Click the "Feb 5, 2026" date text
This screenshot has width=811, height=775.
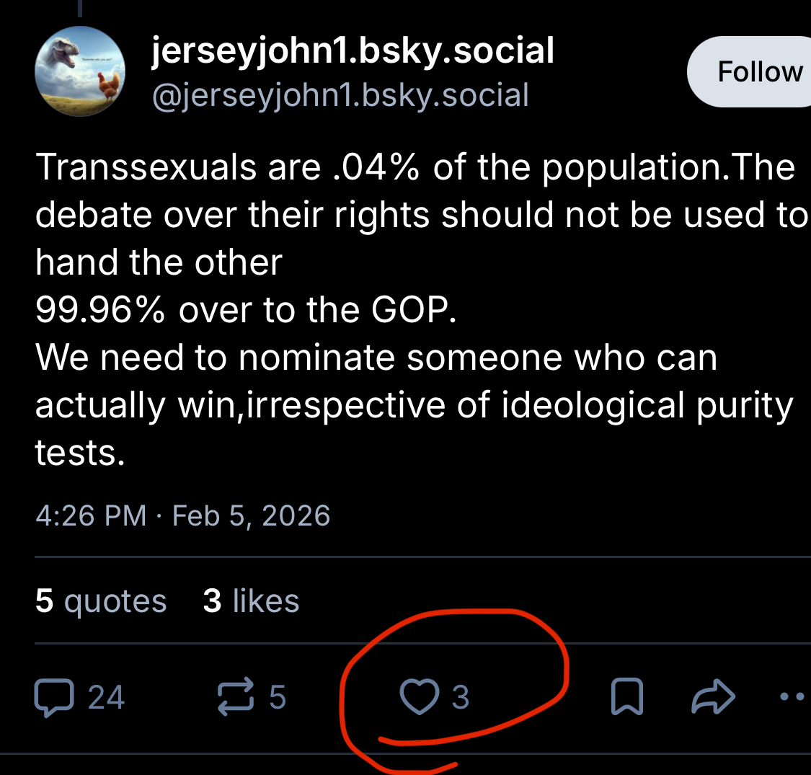(x=252, y=516)
